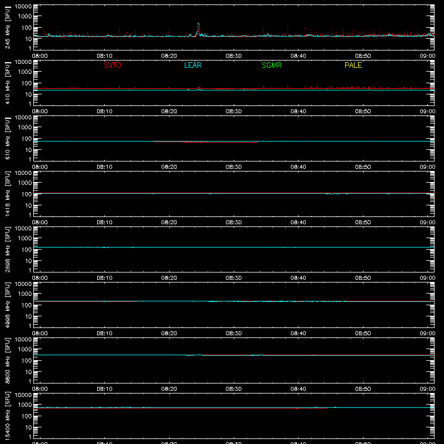Click the 10 y-axis value on 8800 MHz plot

pos(28,372)
